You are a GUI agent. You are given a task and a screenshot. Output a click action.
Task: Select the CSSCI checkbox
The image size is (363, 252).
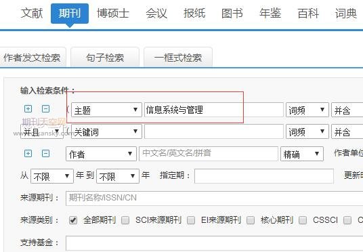[303, 220]
